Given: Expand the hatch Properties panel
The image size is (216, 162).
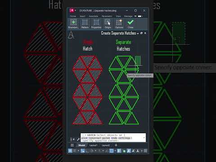Looking at the screenshot, I should coord(96,24).
